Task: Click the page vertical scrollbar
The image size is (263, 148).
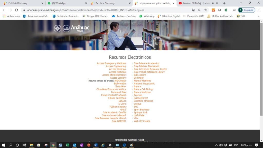Action: pos(261,69)
